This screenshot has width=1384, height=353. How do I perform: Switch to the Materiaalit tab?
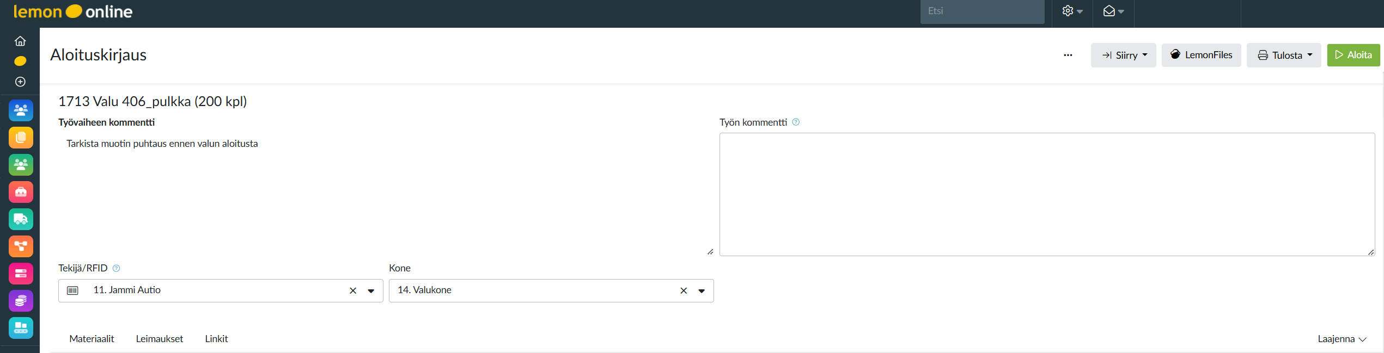point(92,339)
